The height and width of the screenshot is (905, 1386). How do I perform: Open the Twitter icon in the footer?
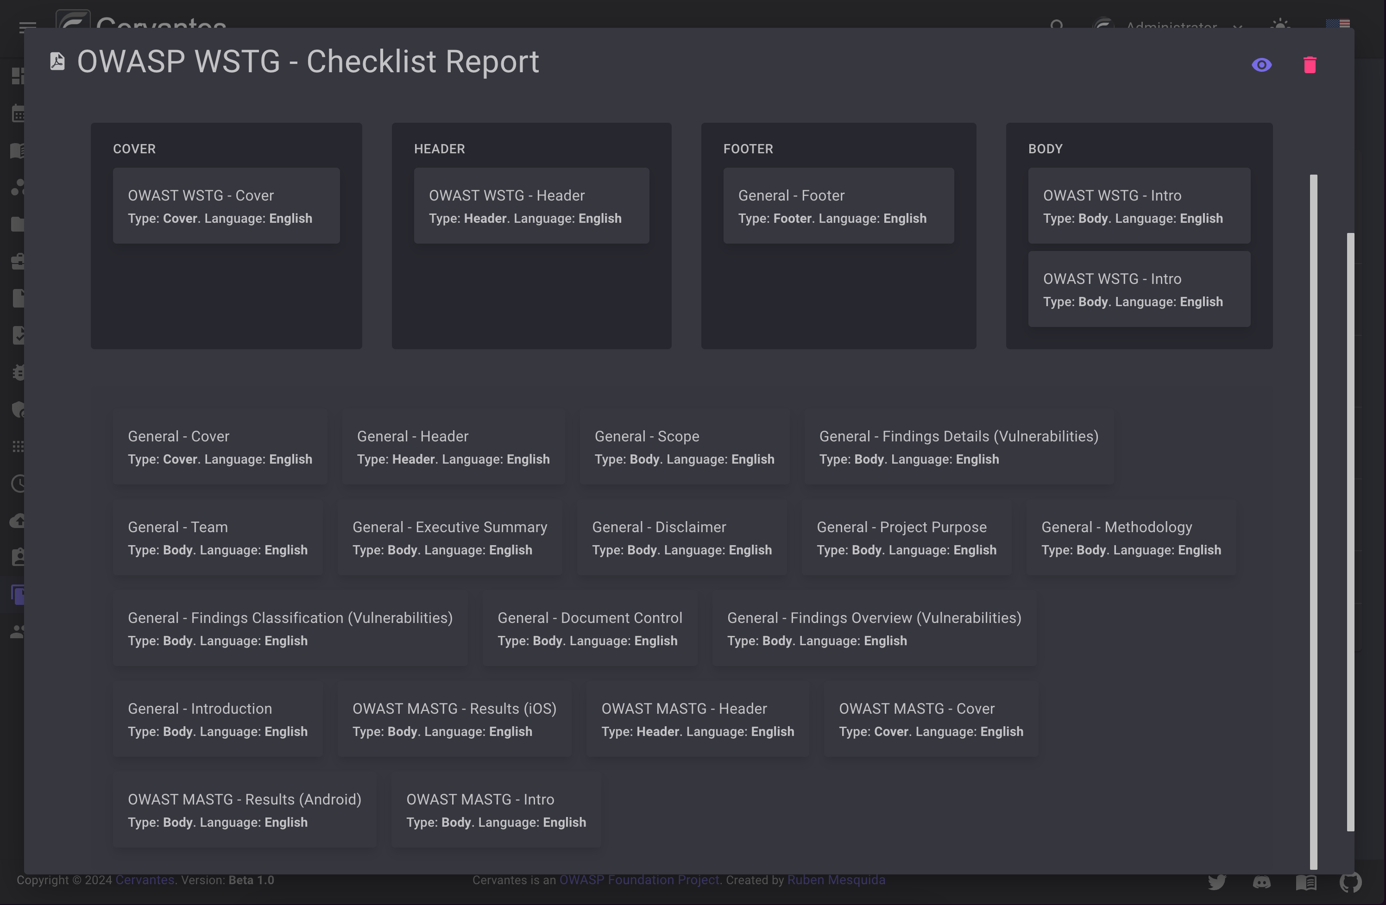click(x=1216, y=882)
